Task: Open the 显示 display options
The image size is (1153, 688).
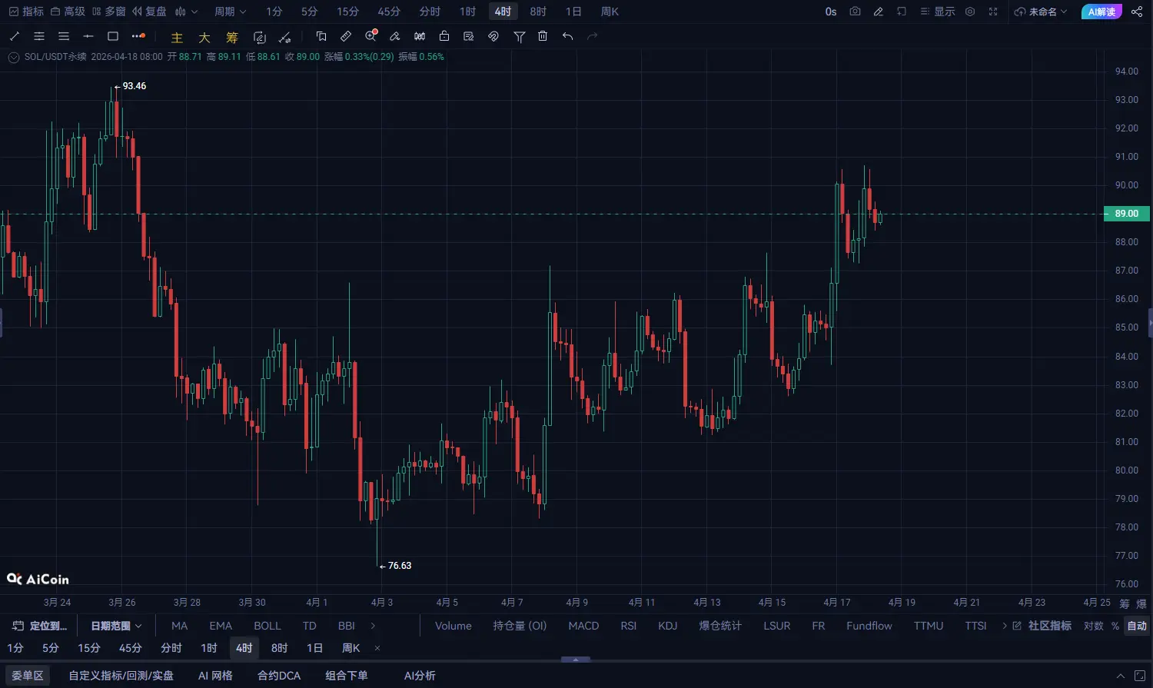Action: [x=938, y=12]
